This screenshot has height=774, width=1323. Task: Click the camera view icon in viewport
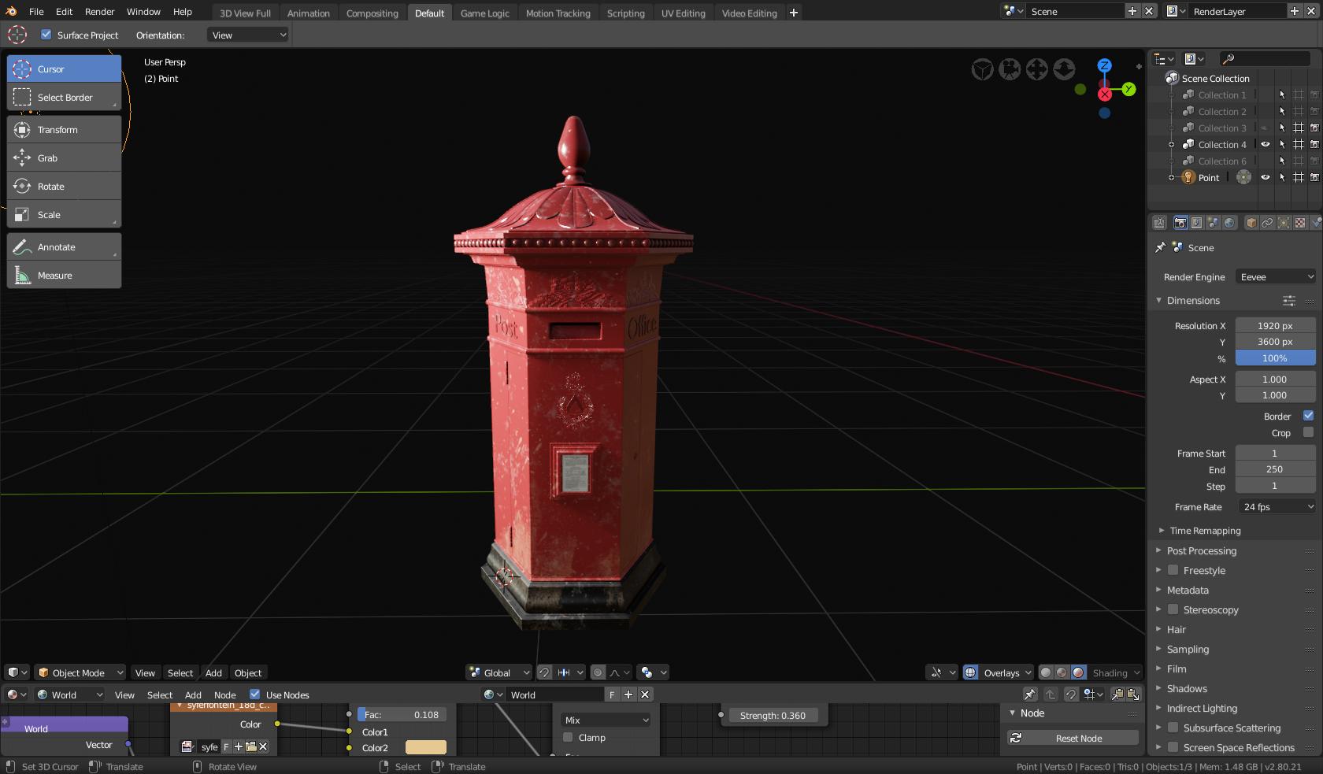coord(1010,69)
